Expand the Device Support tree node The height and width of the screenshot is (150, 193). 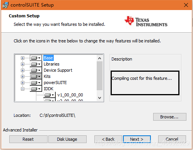coord(22,70)
